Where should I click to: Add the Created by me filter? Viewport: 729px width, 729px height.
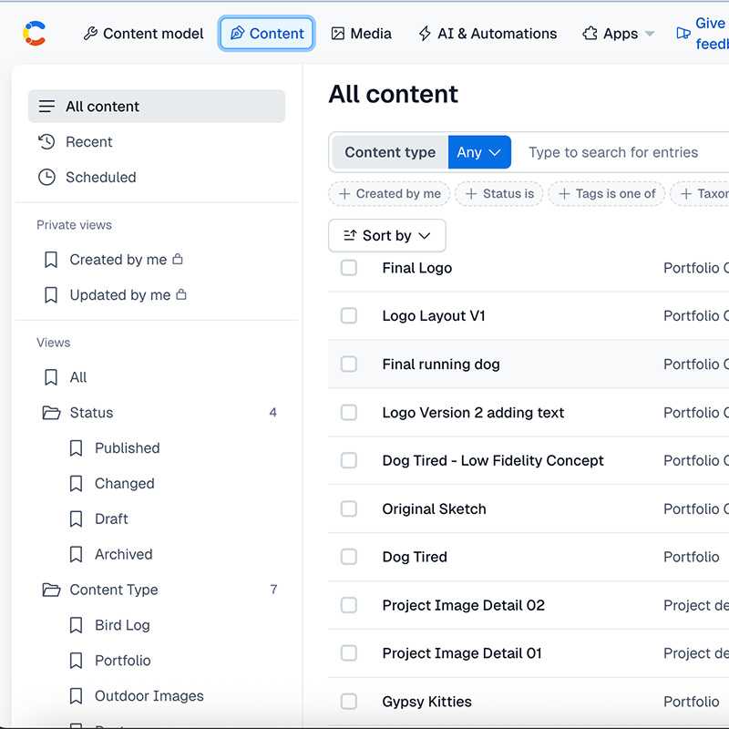point(389,193)
